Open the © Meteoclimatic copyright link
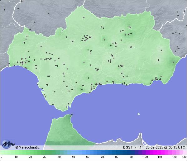This screenshot has height=161, width=187. click(x=27, y=147)
